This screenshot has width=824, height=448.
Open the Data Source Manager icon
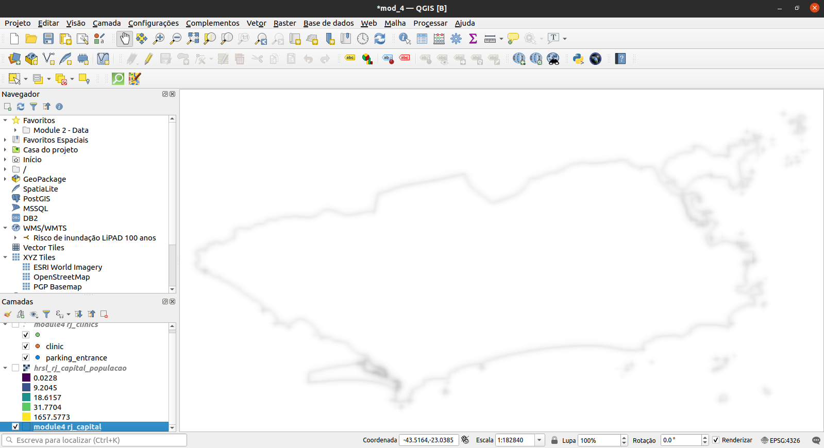(x=14, y=59)
